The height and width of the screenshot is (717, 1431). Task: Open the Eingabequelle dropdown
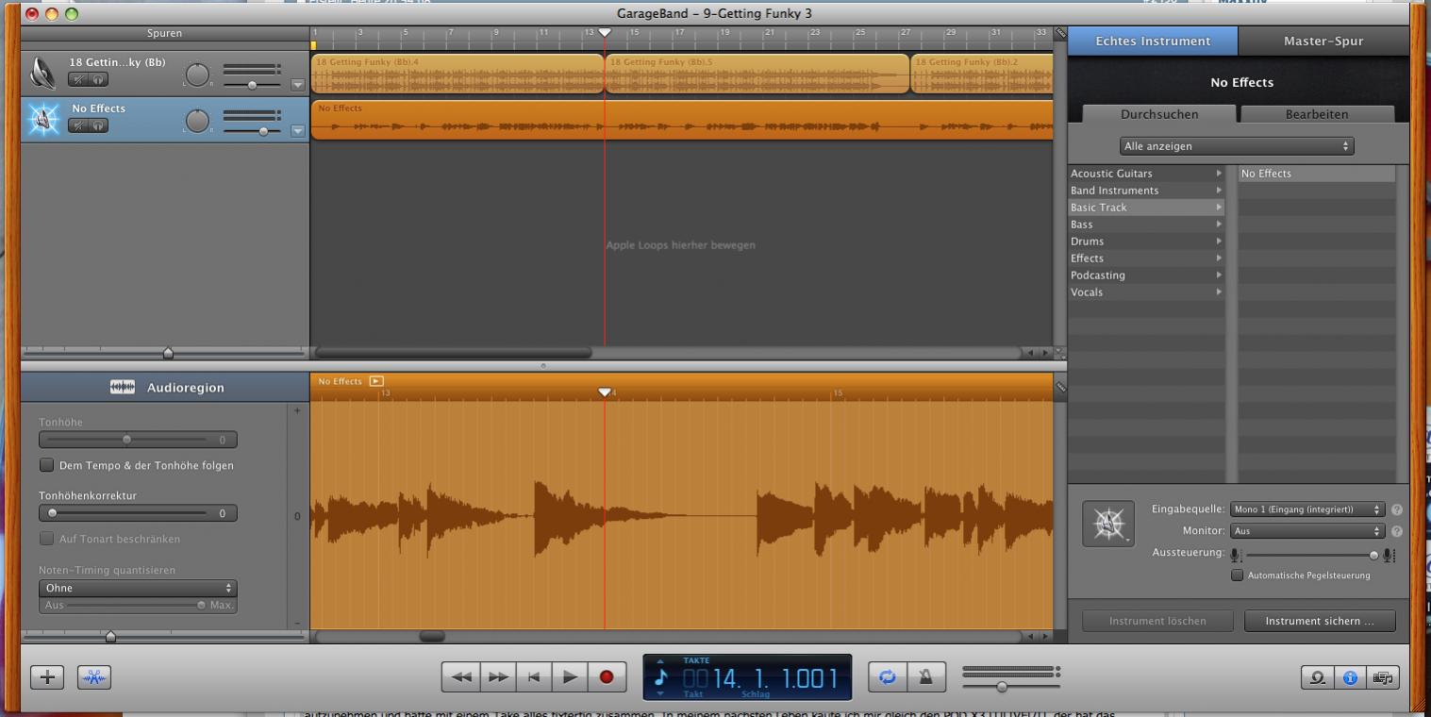tap(1306, 509)
